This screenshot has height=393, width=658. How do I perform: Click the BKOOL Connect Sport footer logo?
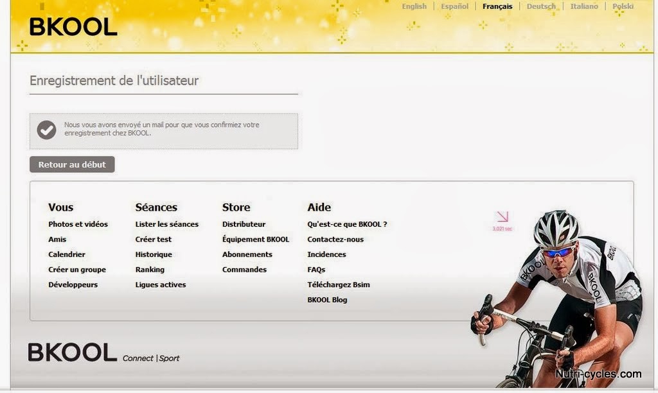[103, 353]
